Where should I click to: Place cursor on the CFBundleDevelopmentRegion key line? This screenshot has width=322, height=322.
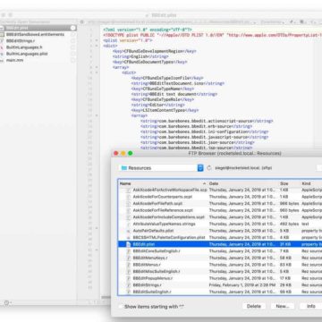pyautogui.click(x=154, y=51)
